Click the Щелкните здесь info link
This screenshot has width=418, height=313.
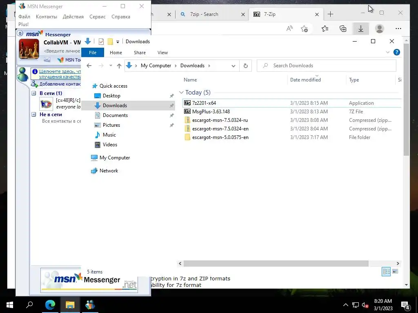click(60, 74)
